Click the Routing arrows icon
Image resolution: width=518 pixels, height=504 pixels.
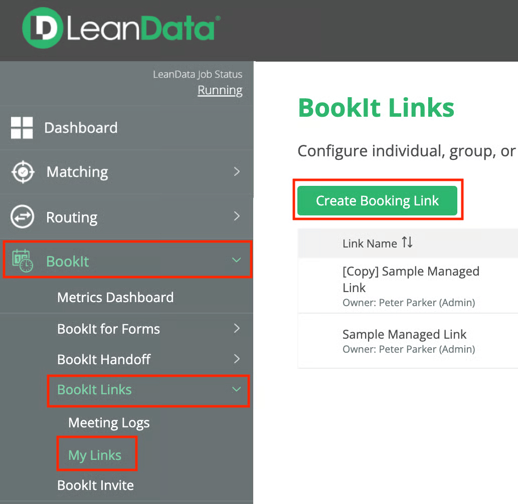(x=22, y=217)
